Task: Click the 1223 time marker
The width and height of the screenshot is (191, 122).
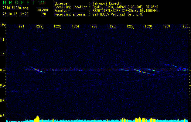Action: pos(57,26)
